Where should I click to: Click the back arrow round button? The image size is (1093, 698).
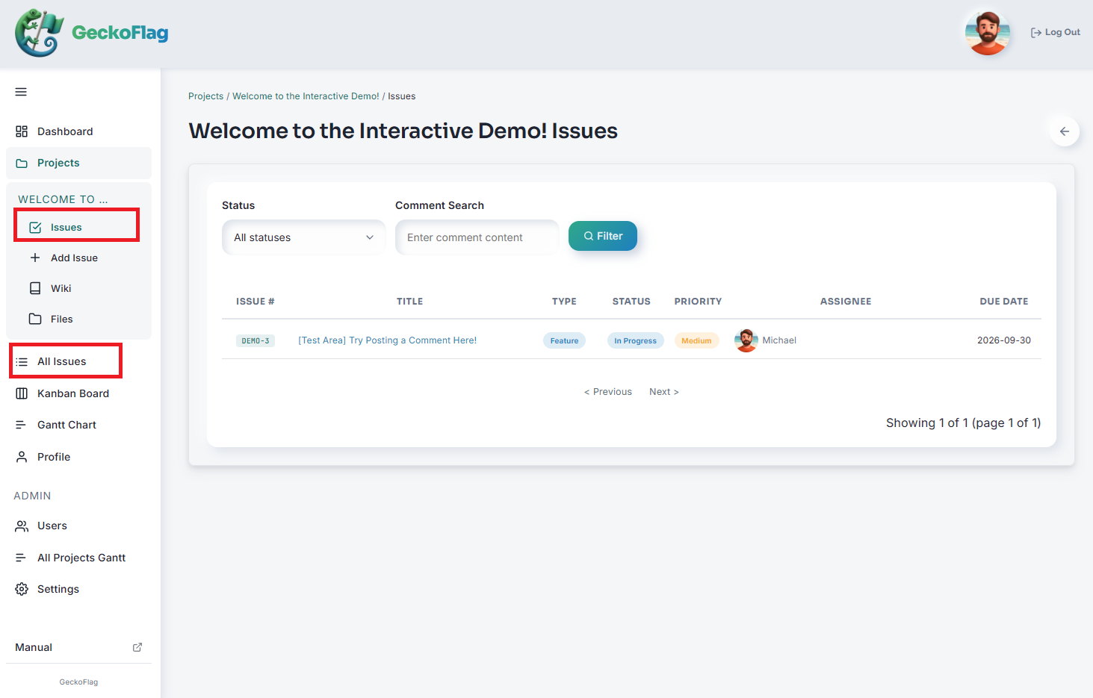coord(1065,131)
